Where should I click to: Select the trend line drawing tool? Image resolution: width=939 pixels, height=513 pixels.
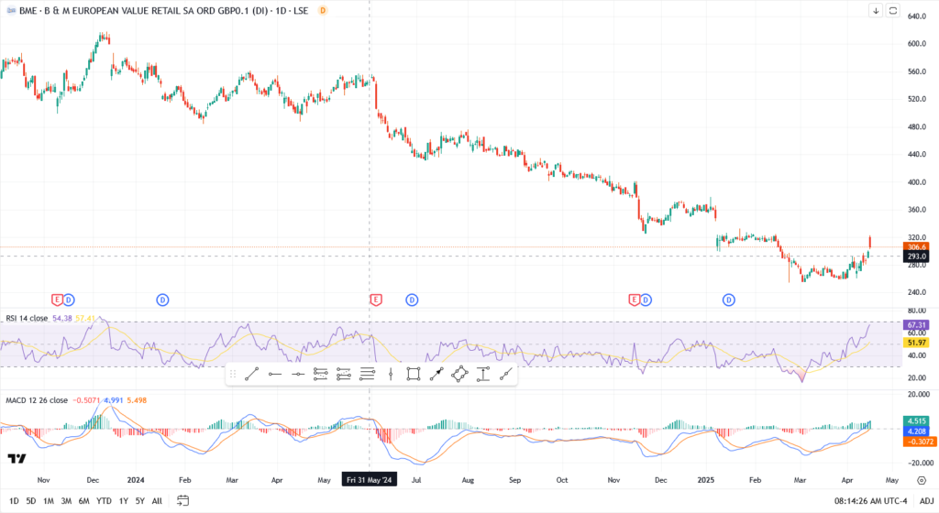click(x=251, y=374)
